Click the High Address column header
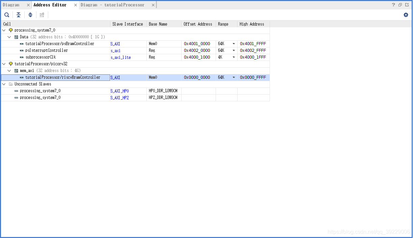This screenshot has width=413, height=238. pos(253,24)
